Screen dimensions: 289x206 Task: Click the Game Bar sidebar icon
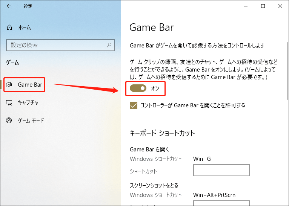click(9, 84)
